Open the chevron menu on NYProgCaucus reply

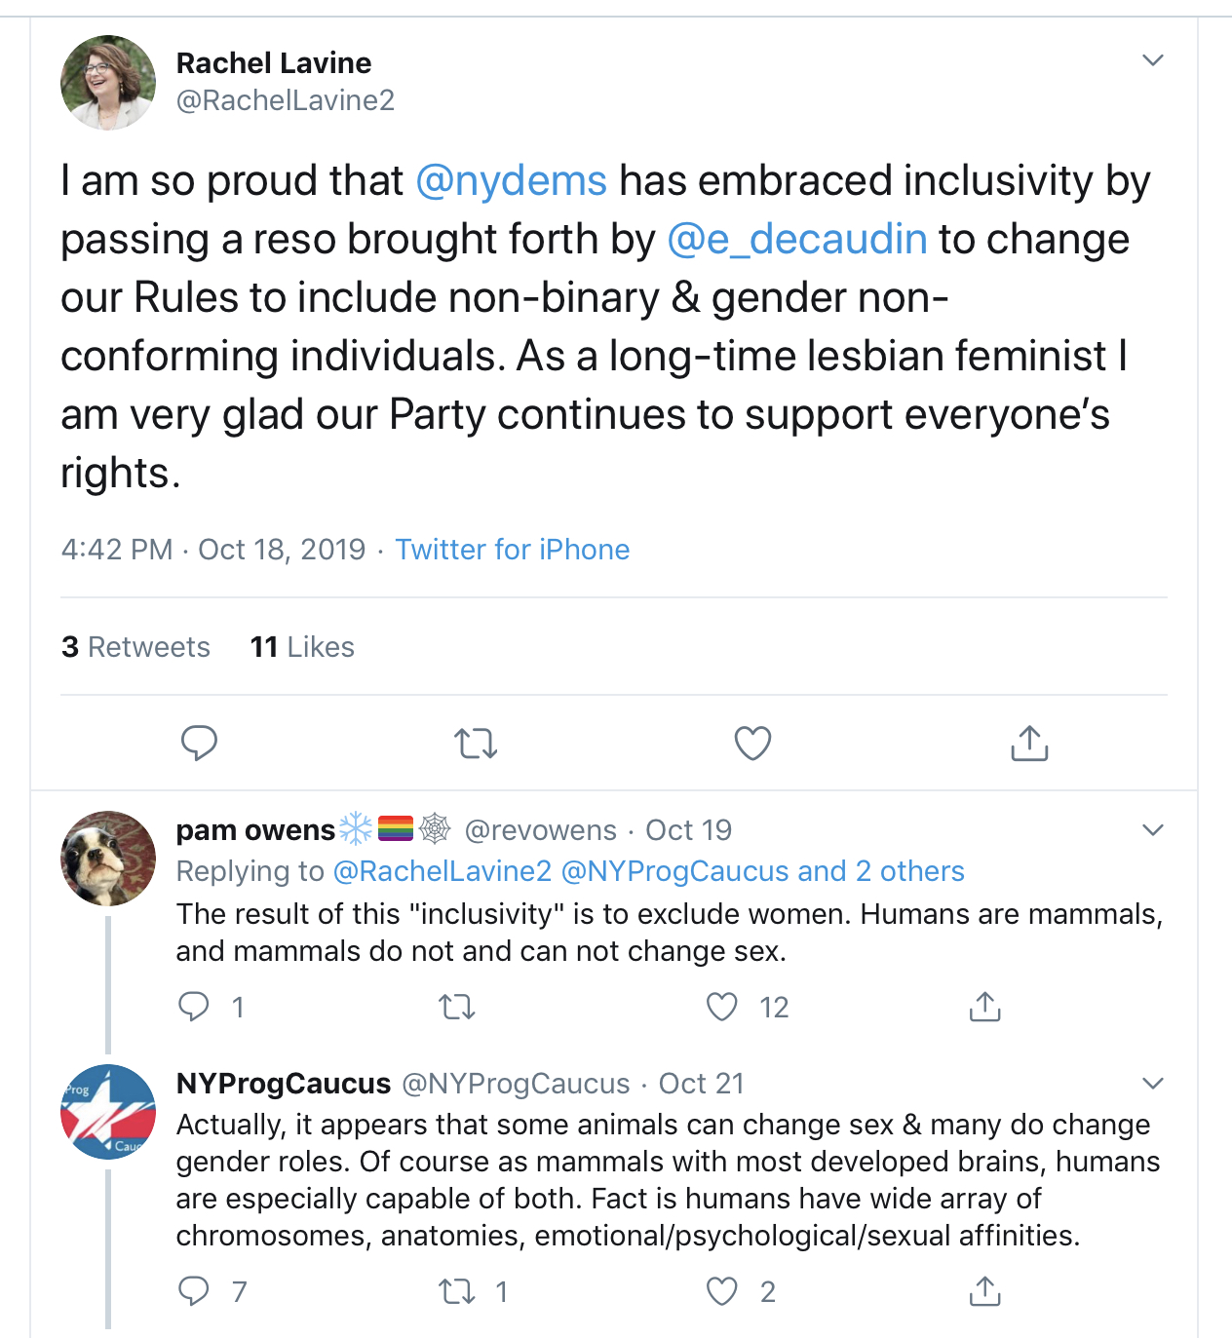click(x=1153, y=1084)
